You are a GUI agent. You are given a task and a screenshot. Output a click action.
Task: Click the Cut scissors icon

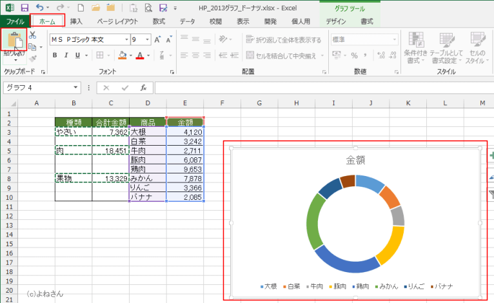coord(32,35)
